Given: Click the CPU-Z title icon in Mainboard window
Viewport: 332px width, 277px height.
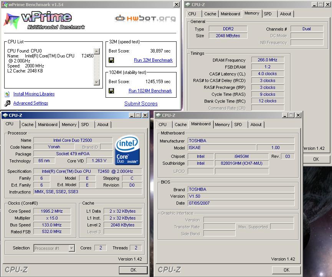Looking at the screenshot, I should pos(159,115).
